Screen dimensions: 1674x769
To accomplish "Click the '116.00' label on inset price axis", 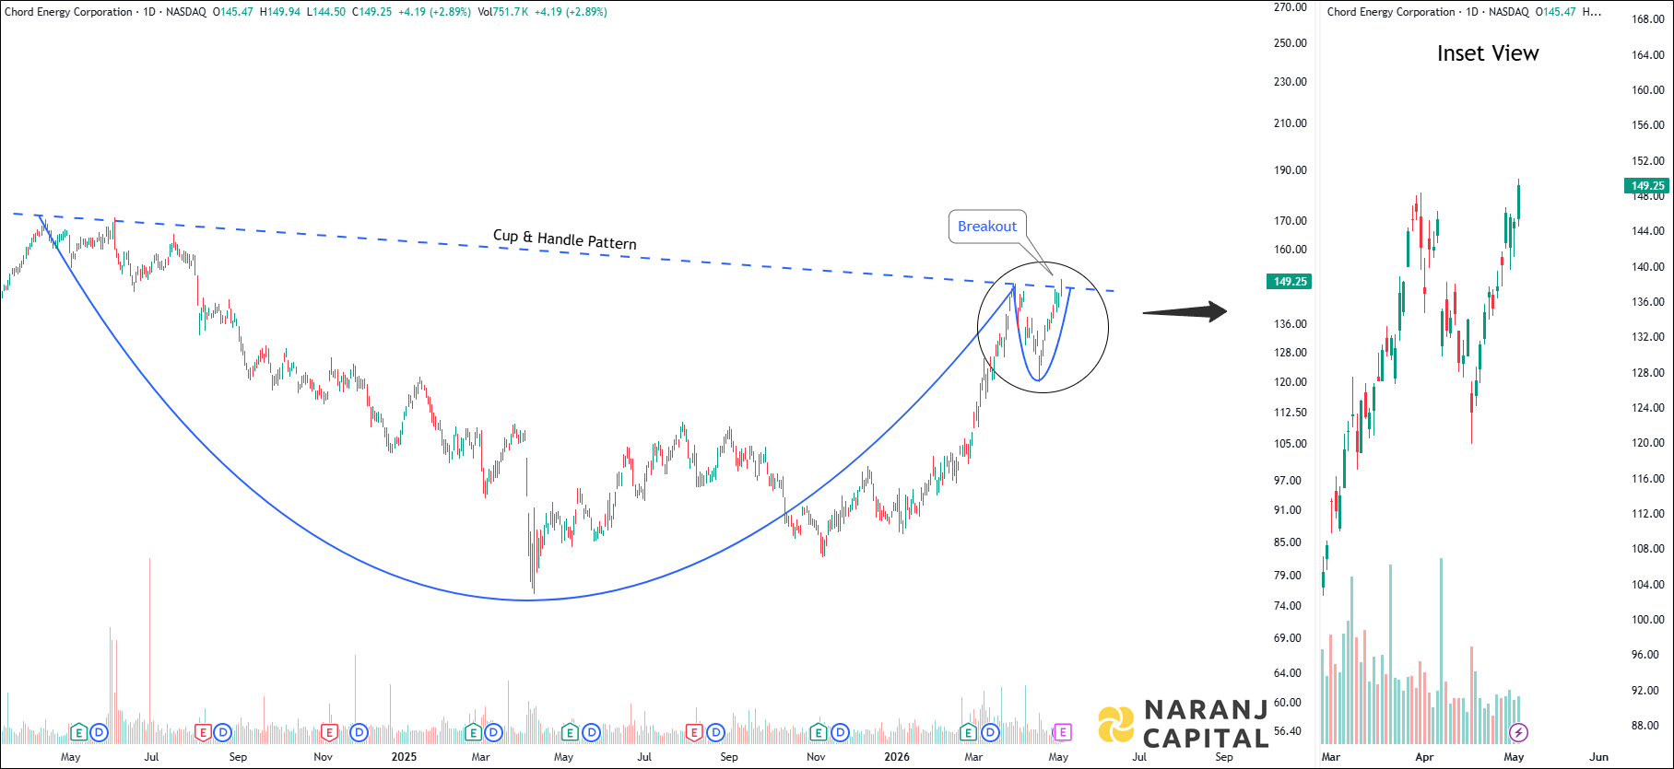I will pos(1648,479).
